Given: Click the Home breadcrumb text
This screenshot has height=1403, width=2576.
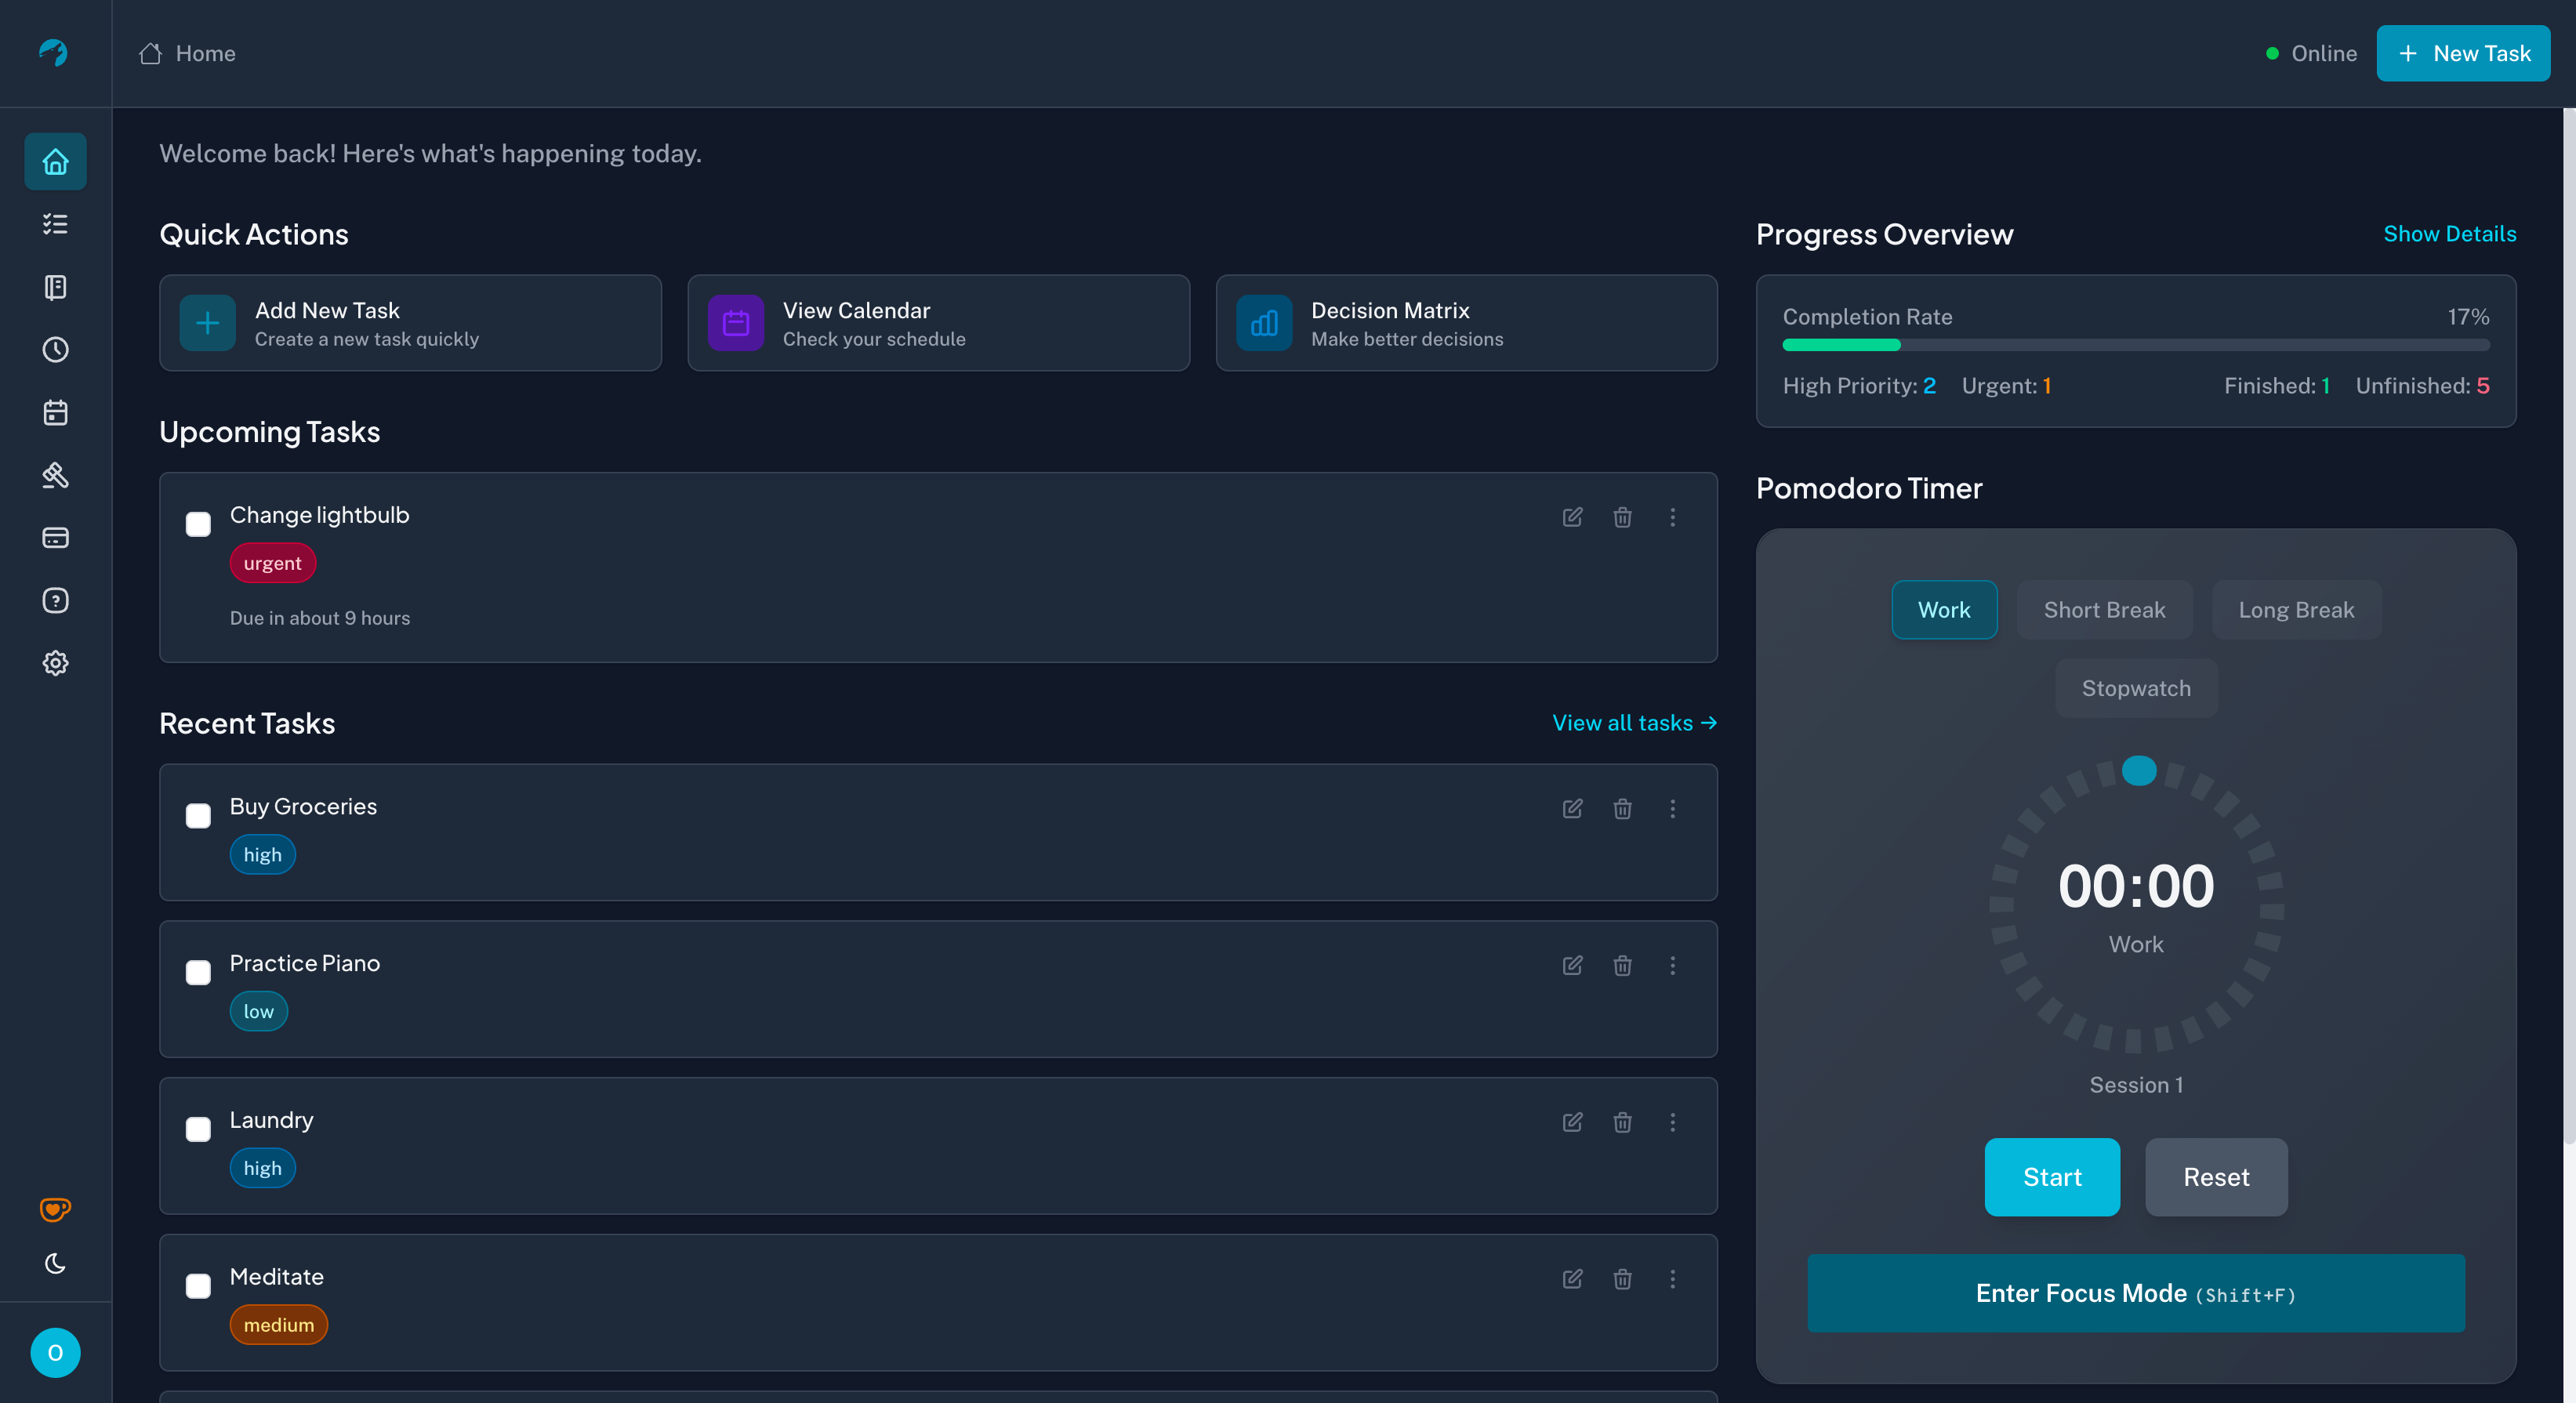Looking at the screenshot, I should 205,53.
